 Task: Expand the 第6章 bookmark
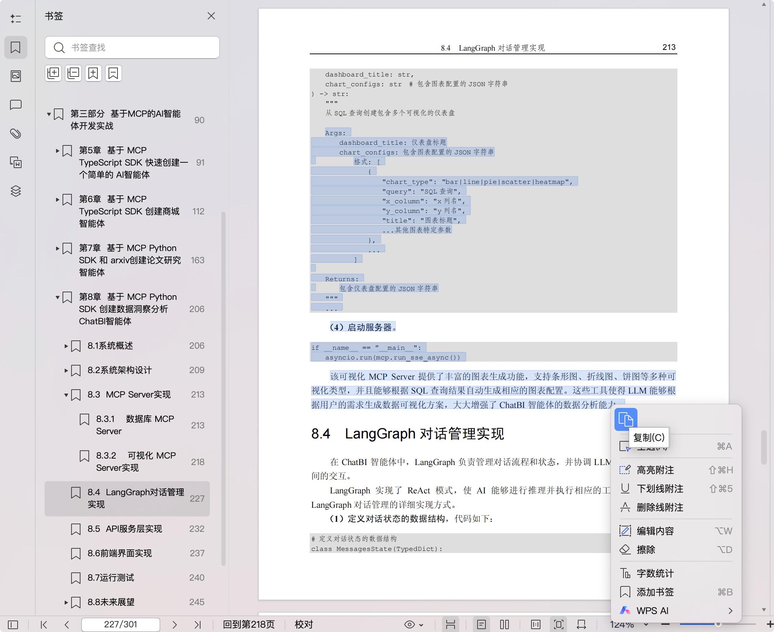pyautogui.click(x=57, y=200)
